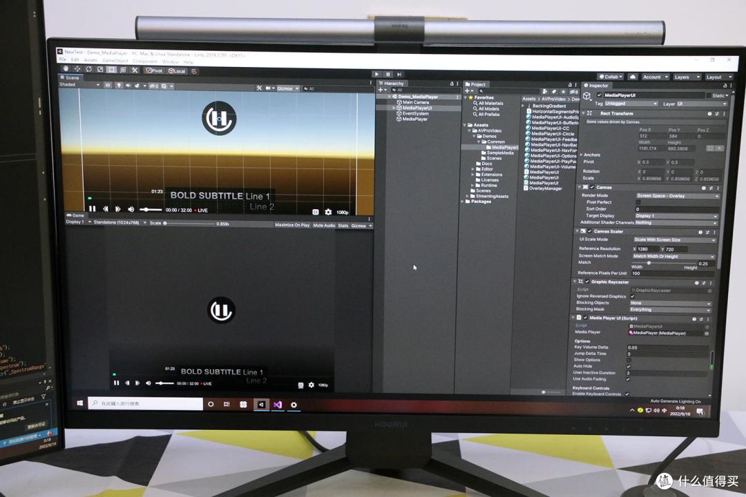Click the Step frame button

(x=399, y=74)
